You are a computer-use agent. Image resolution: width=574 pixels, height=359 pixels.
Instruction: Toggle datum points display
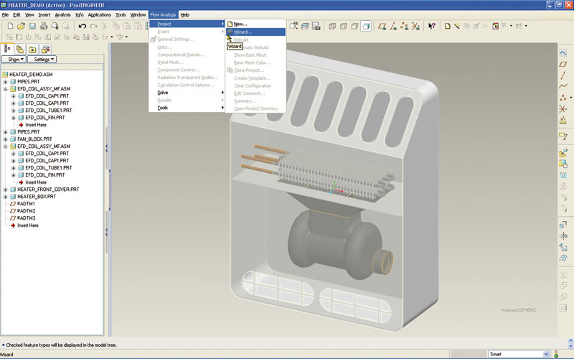(404, 26)
